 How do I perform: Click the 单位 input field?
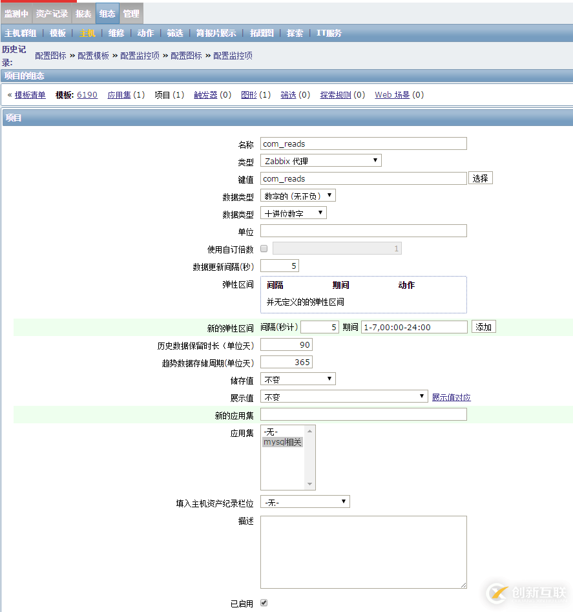click(364, 231)
